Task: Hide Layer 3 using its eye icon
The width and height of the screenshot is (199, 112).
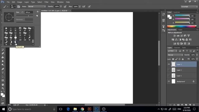Action: 169,64
